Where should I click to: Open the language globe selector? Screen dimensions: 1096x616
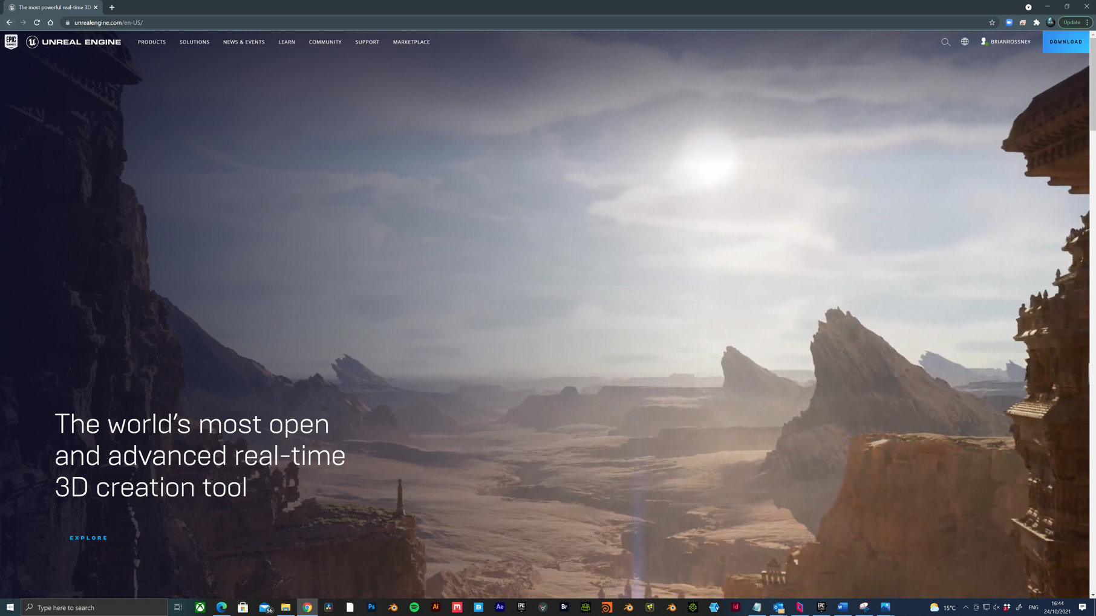(965, 42)
